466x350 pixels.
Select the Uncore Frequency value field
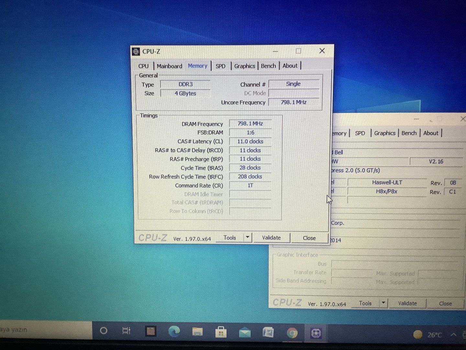tap(294, 102)
